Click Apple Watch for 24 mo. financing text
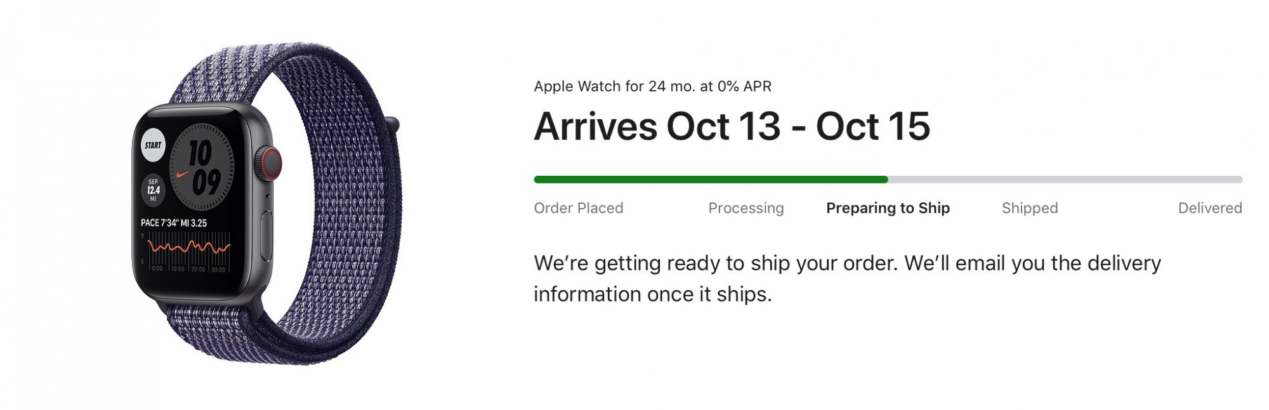Image resolution: width=1269 pixels, height=410 pixels. (x=653, y=86)
